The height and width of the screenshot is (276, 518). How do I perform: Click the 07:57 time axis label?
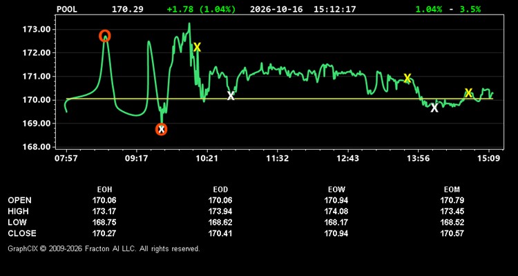(66, 159)
